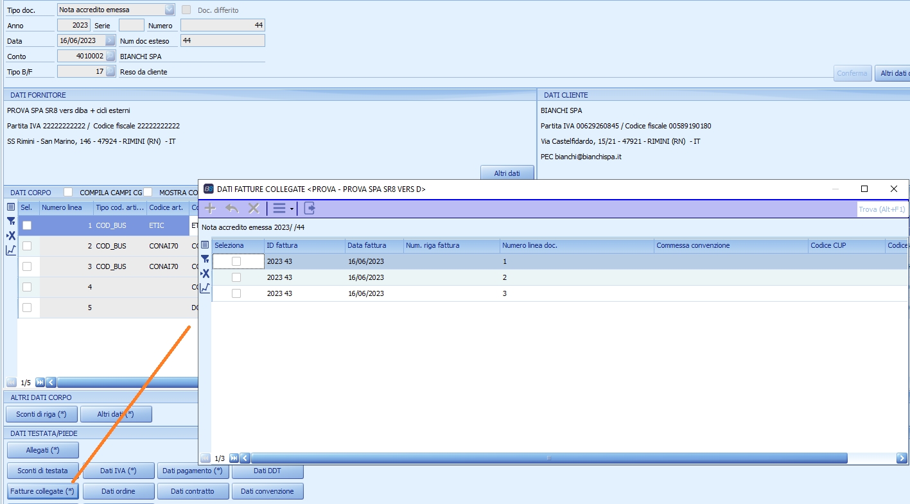Open the Tipo doc. dropdown showing Nota accredito emessa
The height and width of the screenshot is (504, 910).
(x=170, y=10)
